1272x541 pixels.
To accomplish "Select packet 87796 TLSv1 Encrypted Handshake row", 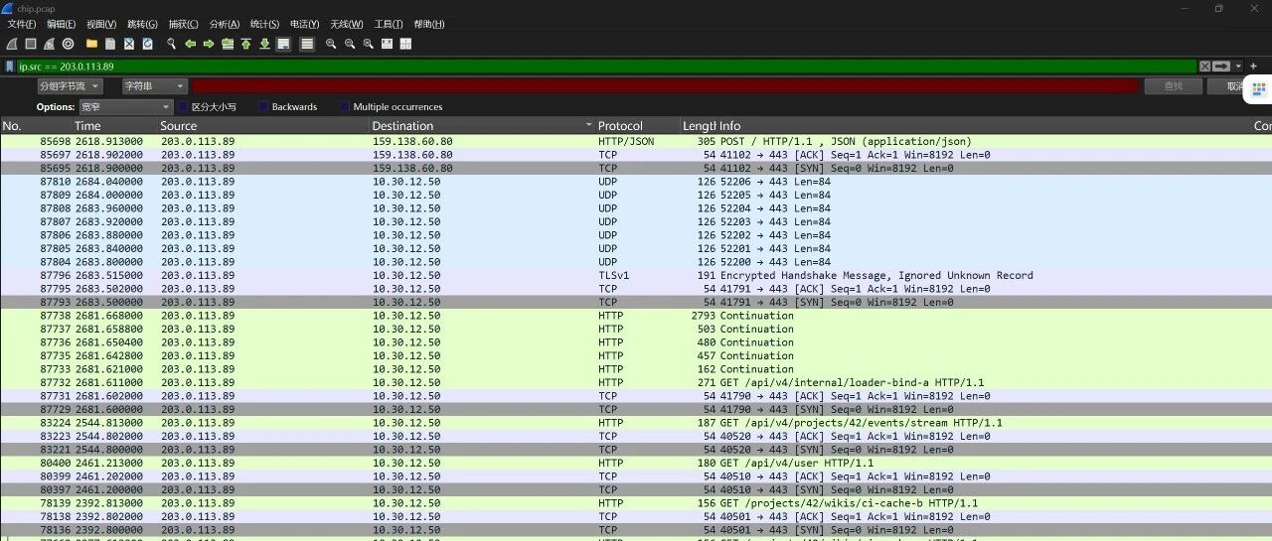I will pos(636,275).
